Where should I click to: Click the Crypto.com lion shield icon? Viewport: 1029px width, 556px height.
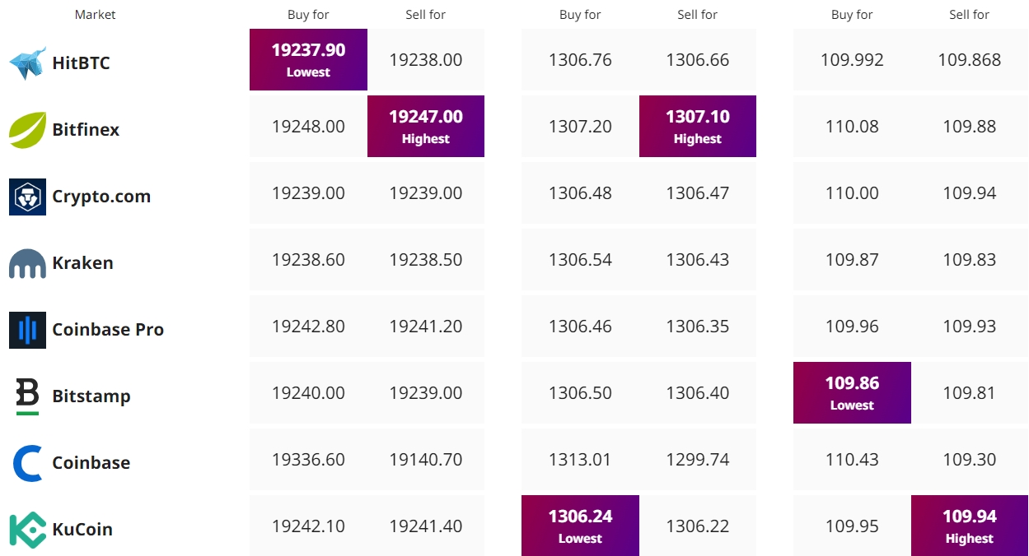(x=27, y=197)
